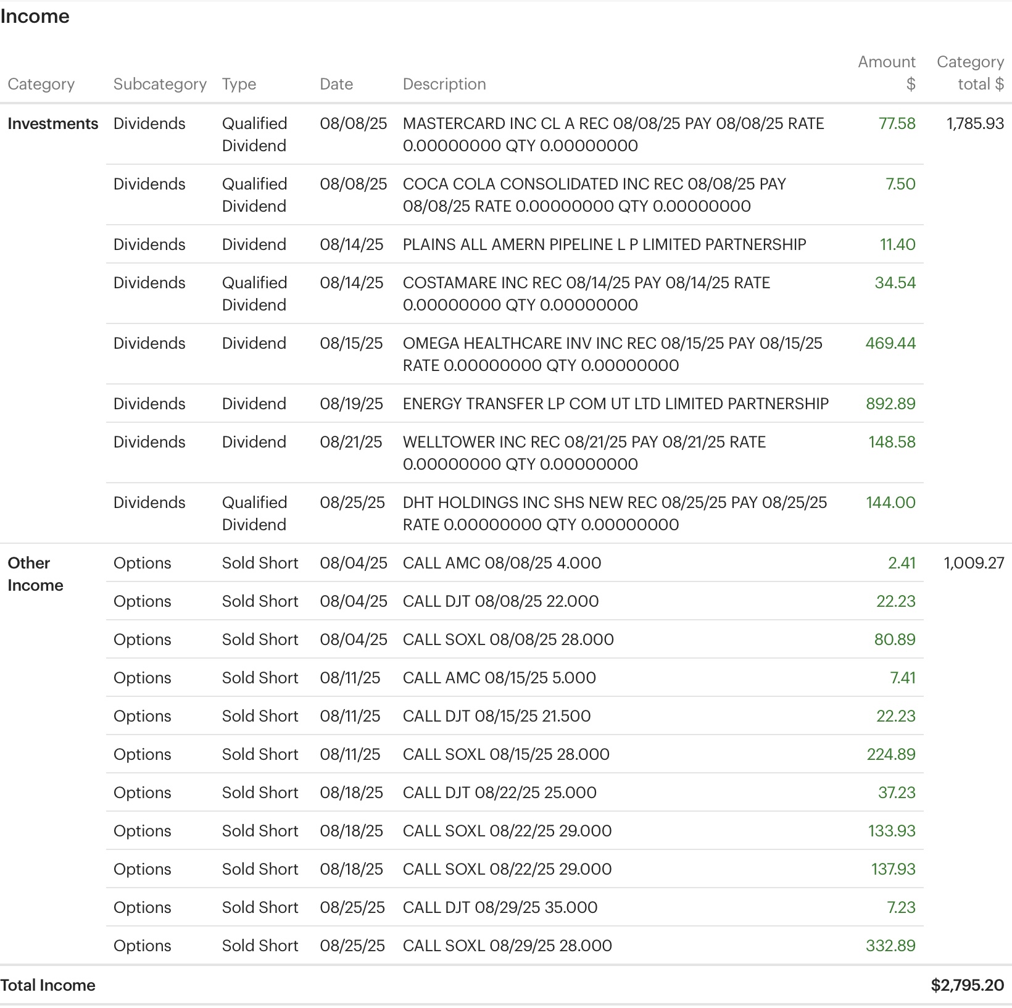Click the SOXL call amount 224.89
Image resolution: width=1012 pixels, height=1008 pixels.
click(x=891, y=754)
